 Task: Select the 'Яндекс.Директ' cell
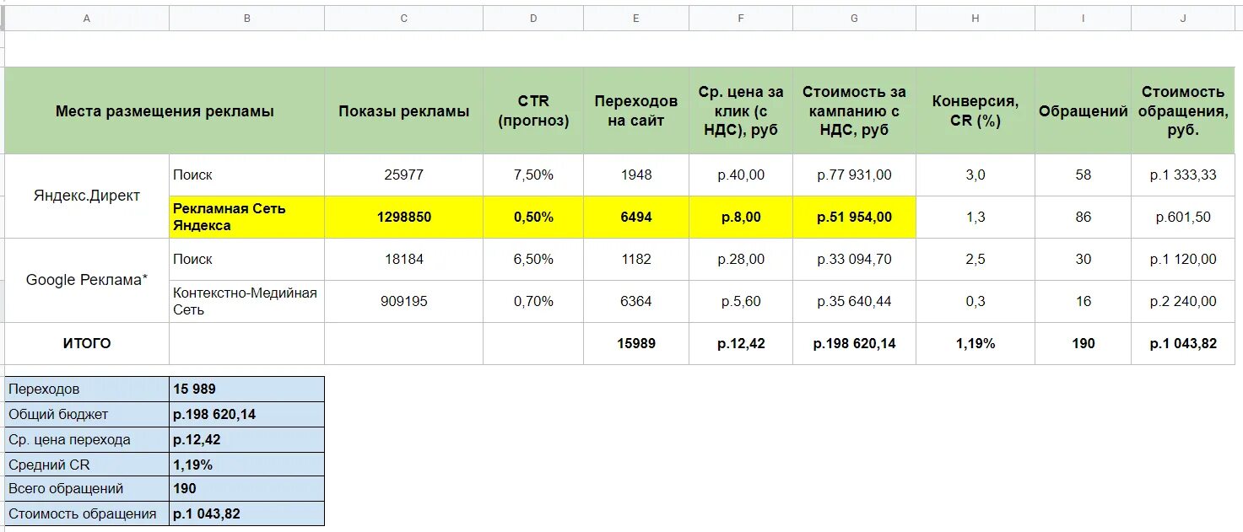click(x=87, y=196)
